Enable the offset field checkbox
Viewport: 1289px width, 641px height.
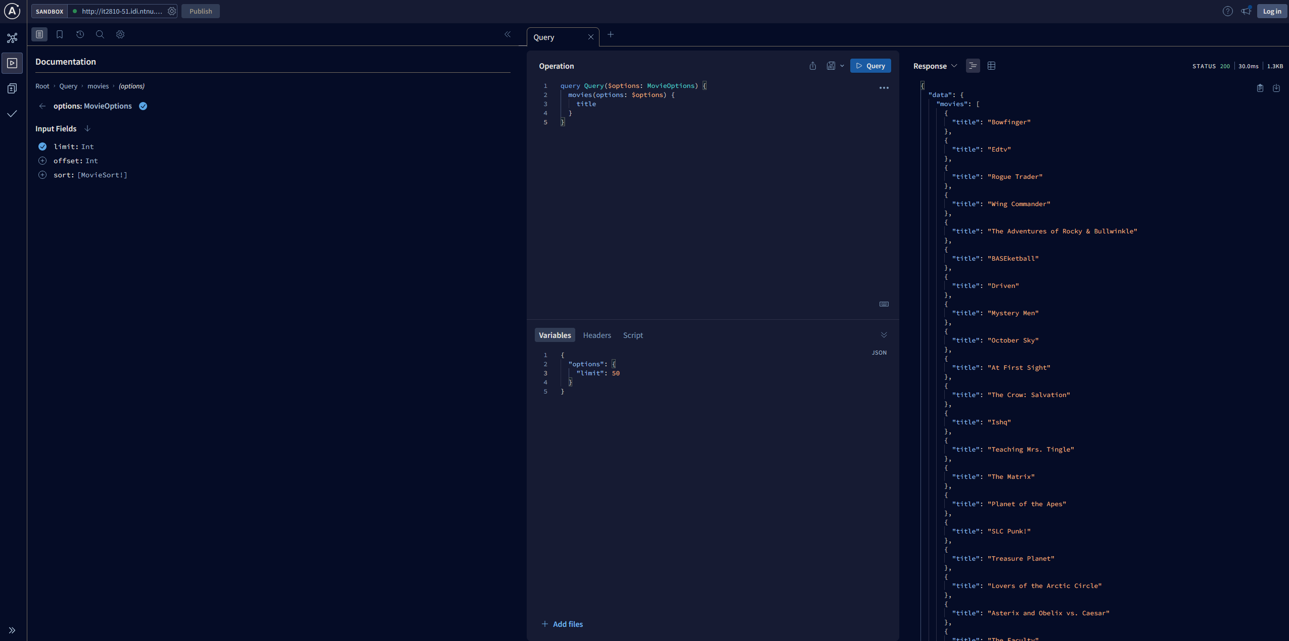click(43, 160)
